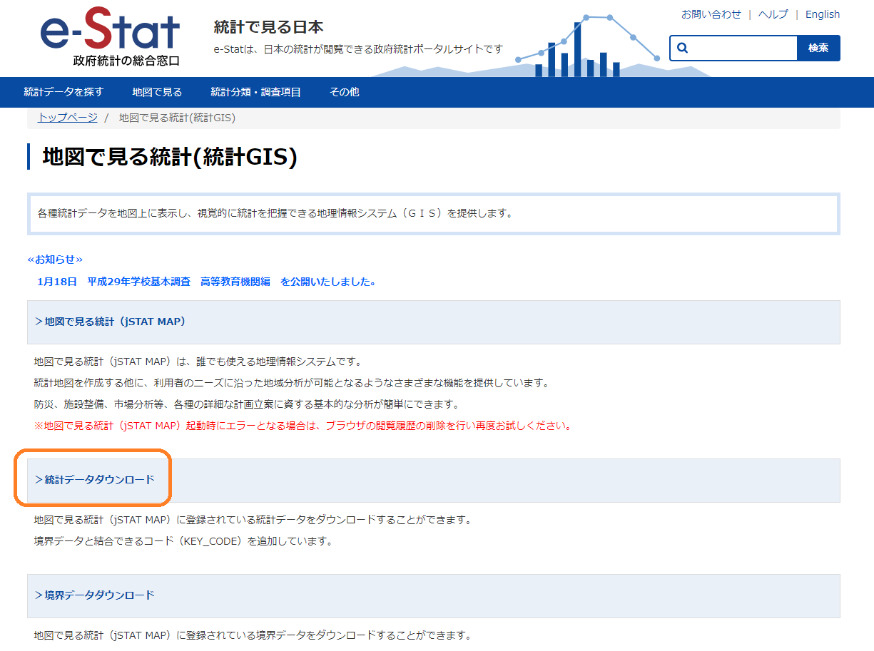The image size is (874, 651).
Task: Go back via トップページ breadcrumb
Action: click(x=67, y=118)
